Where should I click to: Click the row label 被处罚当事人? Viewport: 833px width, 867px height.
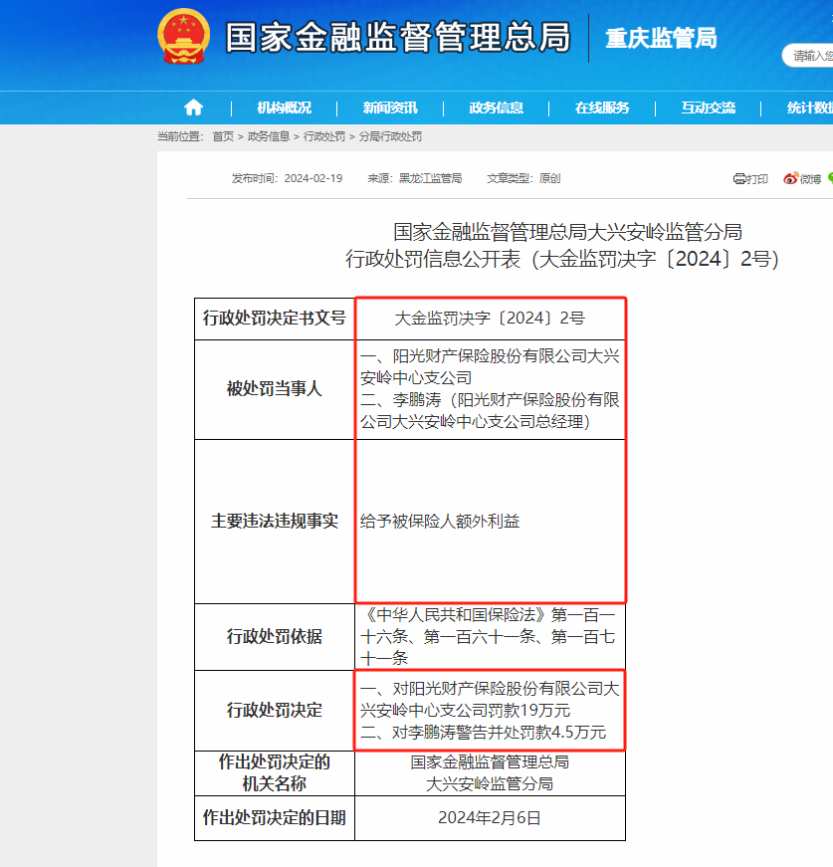274,389
